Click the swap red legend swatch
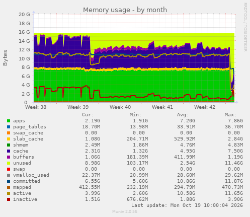Viewport: 250px width, 217px height. point(9,169)
